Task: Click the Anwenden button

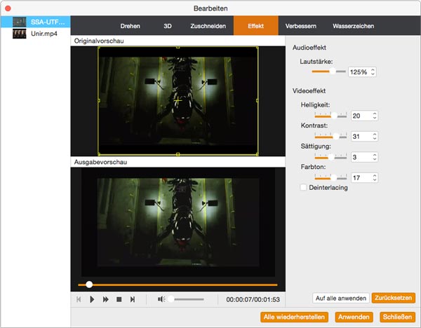Action: point(354,317)
